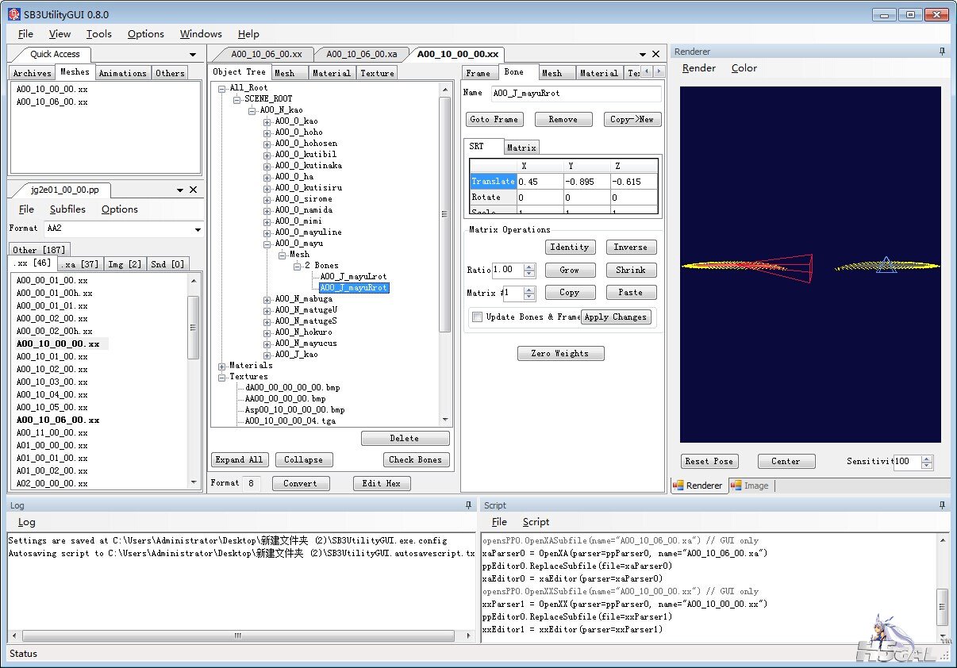957x668 pixels.
Task: Click the Renderer tab icon at the bottom
Action: point(678,486)
